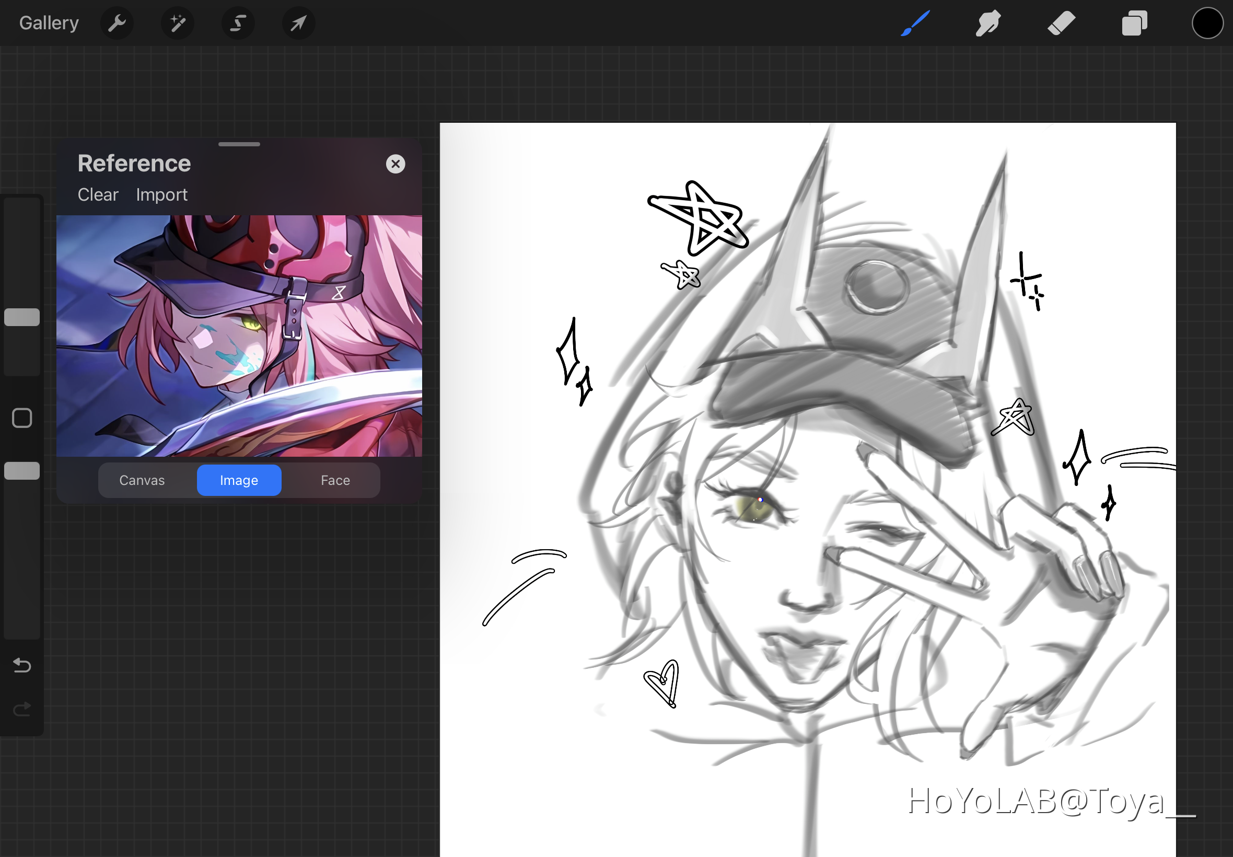This screenshot has width=1233, height=857.
Task: Open the Layers panel
Action: click(1134, 22)
